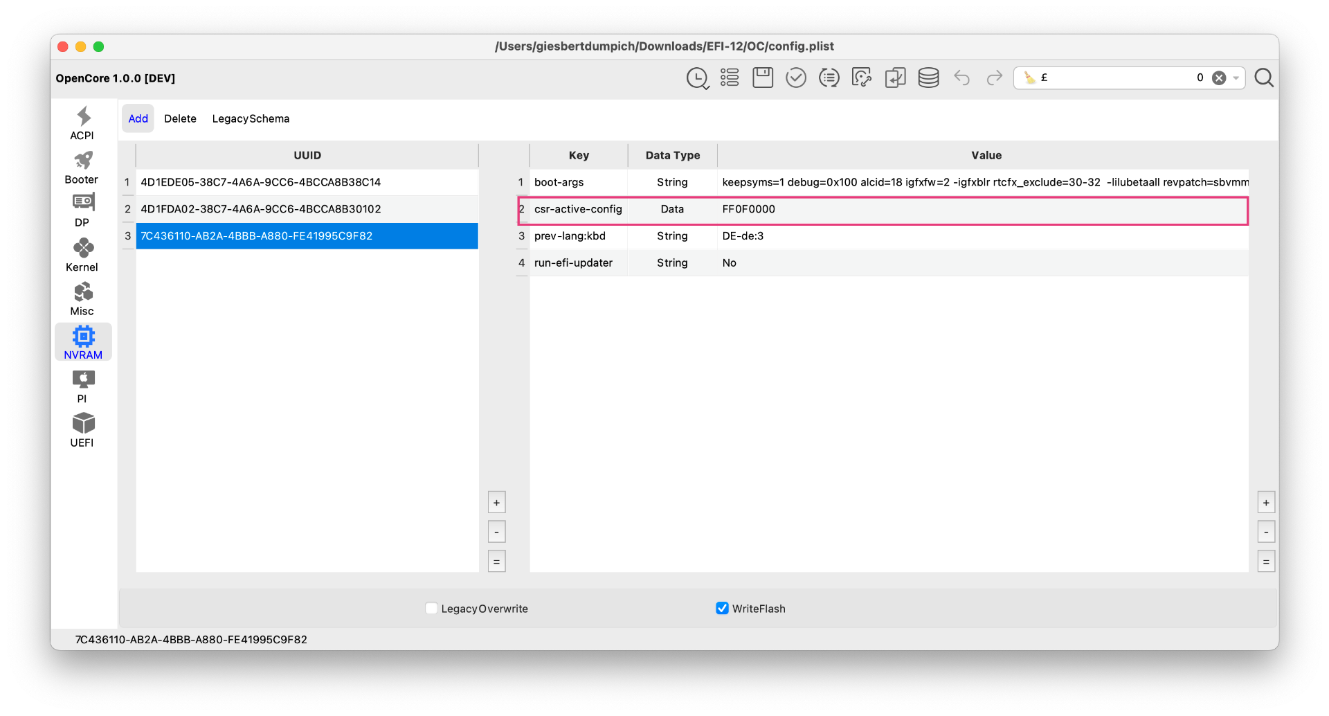The height and width of the screenshot is (716, 1329).
Task: Click the No value of run-efi-updater
Action: [984, 263]
